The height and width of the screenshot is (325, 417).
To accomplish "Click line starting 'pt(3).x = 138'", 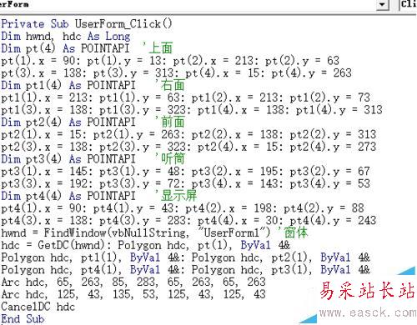I will click(x=176, y=72).
